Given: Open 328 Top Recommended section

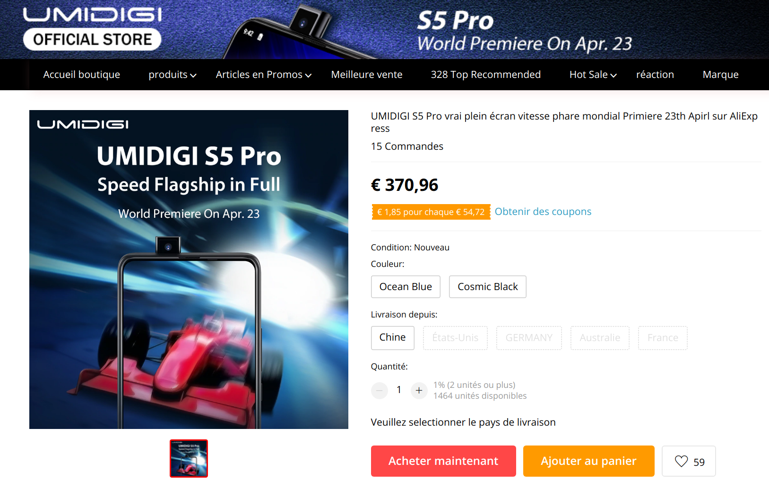Looking at the screenshot, I should [x=486, y=75].
